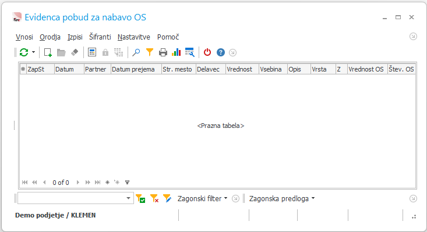427x232 pixels.
Task: Click the status bar resize grip
Action: (x=414, y=216)
